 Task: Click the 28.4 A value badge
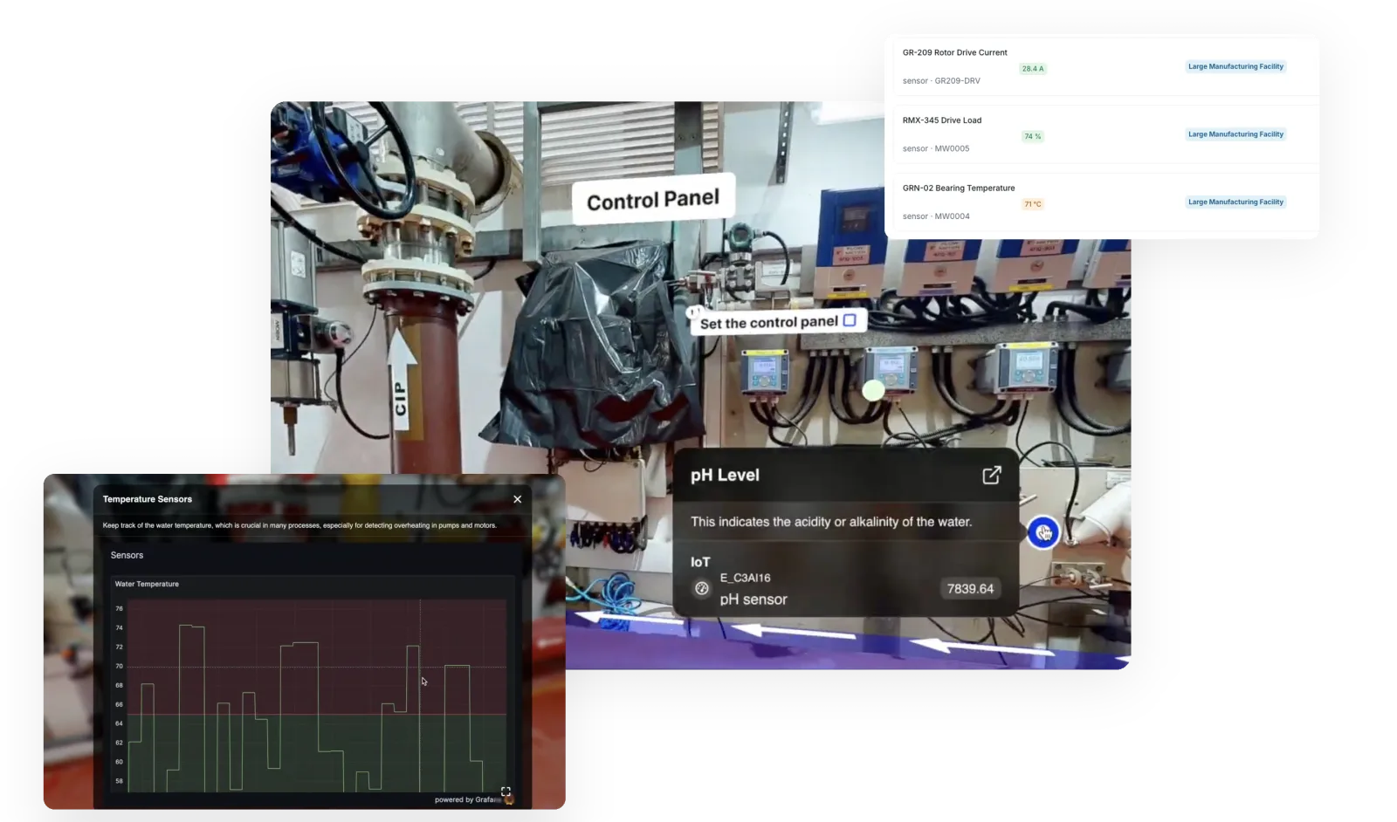[x=1033, y=68]
